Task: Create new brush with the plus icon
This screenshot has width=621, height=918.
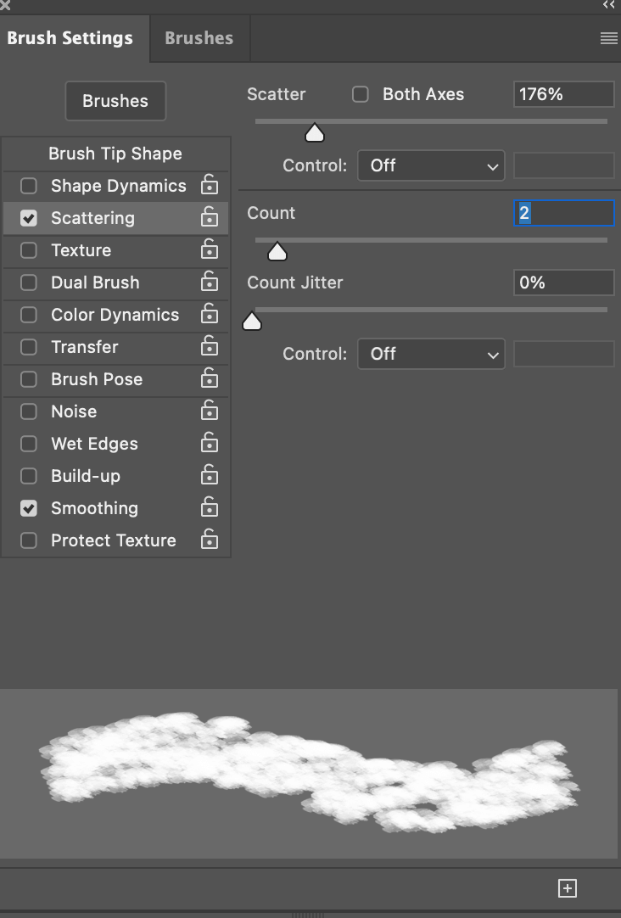Action: [x=568, y=888]
